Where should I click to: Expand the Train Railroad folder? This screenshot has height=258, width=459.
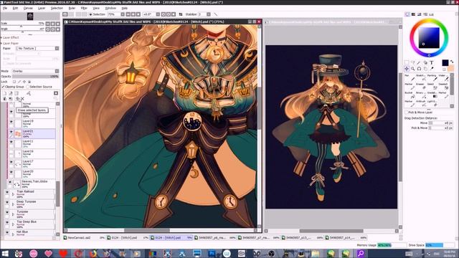pos(13,194)
